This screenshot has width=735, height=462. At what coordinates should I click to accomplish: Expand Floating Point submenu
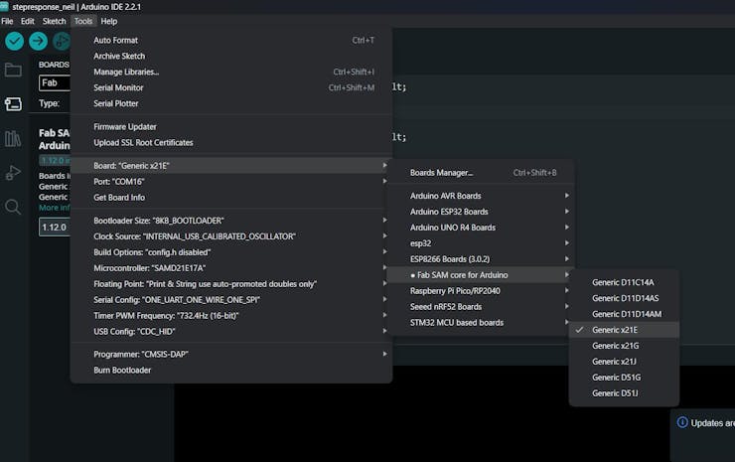click(x=231, y=284)
